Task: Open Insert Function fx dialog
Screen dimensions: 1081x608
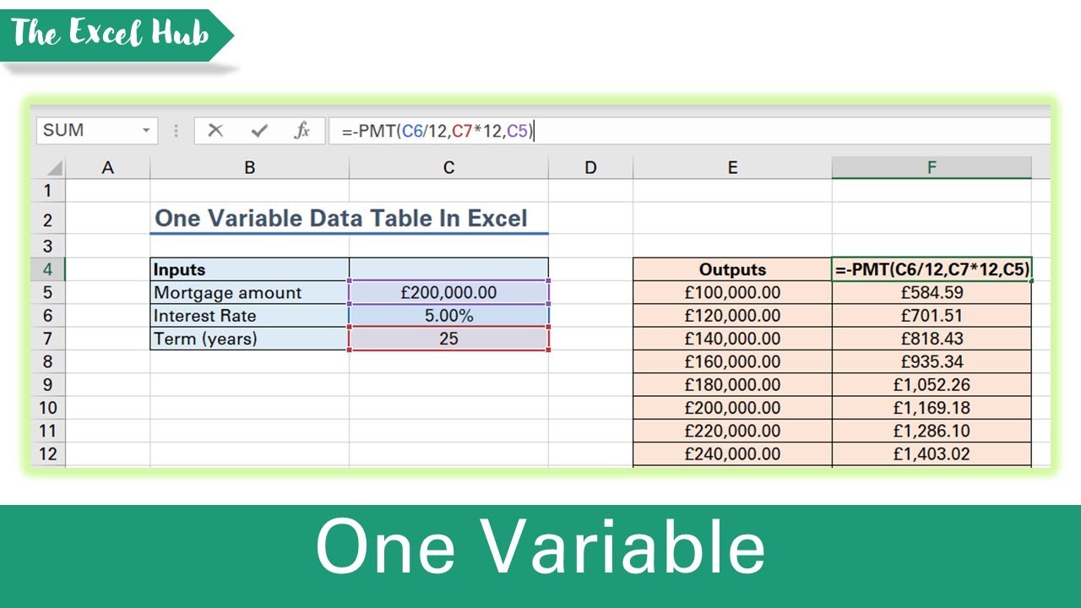Action: (x=301, y=130)
